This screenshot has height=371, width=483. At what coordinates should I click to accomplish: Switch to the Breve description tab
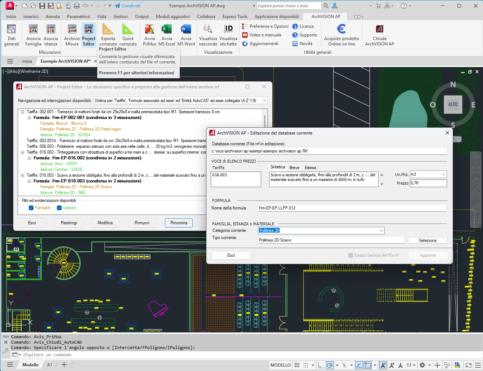(x=294, y=167)
